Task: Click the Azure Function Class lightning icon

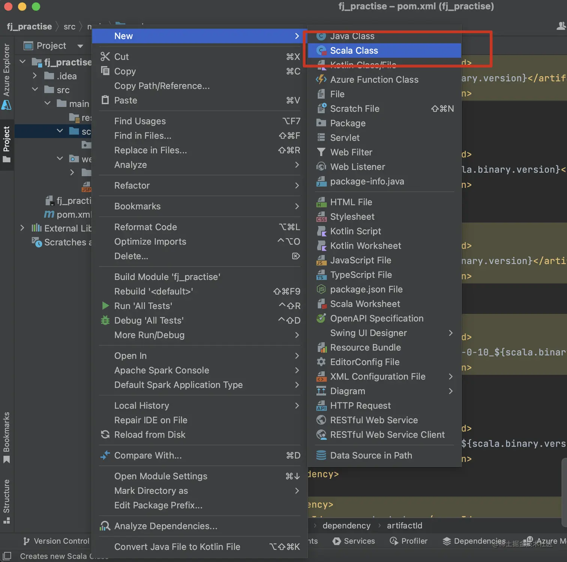Action: click(x=321, y=79)
